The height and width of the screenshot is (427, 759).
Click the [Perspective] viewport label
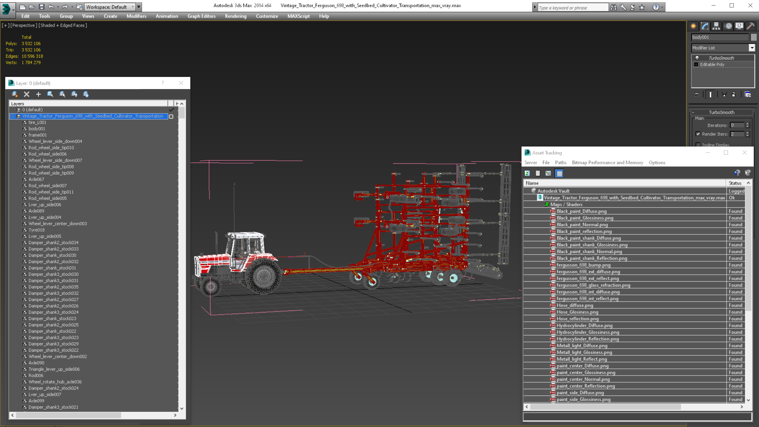pos(24,25)
